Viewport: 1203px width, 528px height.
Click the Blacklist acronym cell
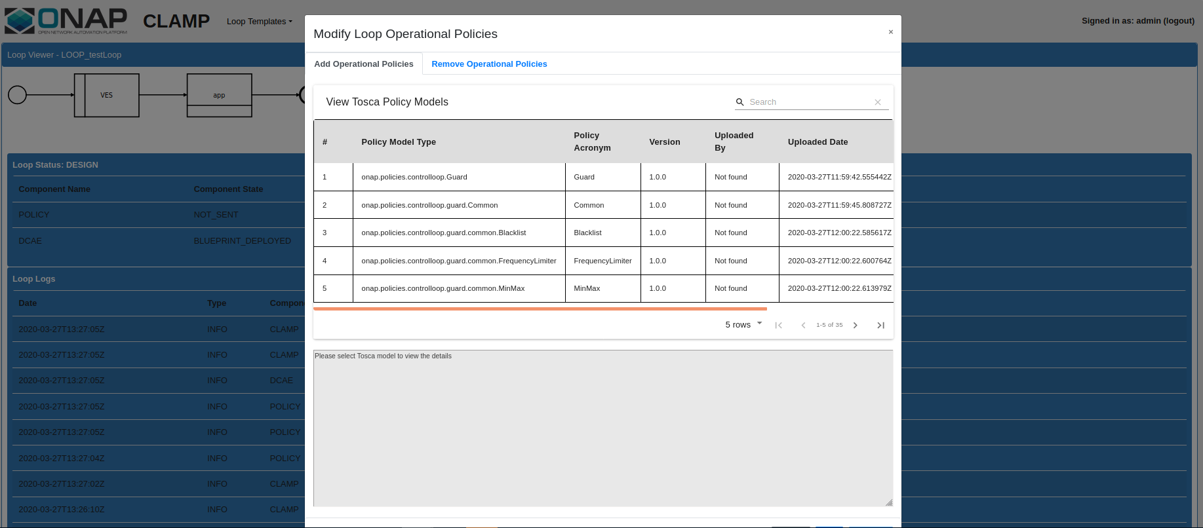tap(602, 233)
